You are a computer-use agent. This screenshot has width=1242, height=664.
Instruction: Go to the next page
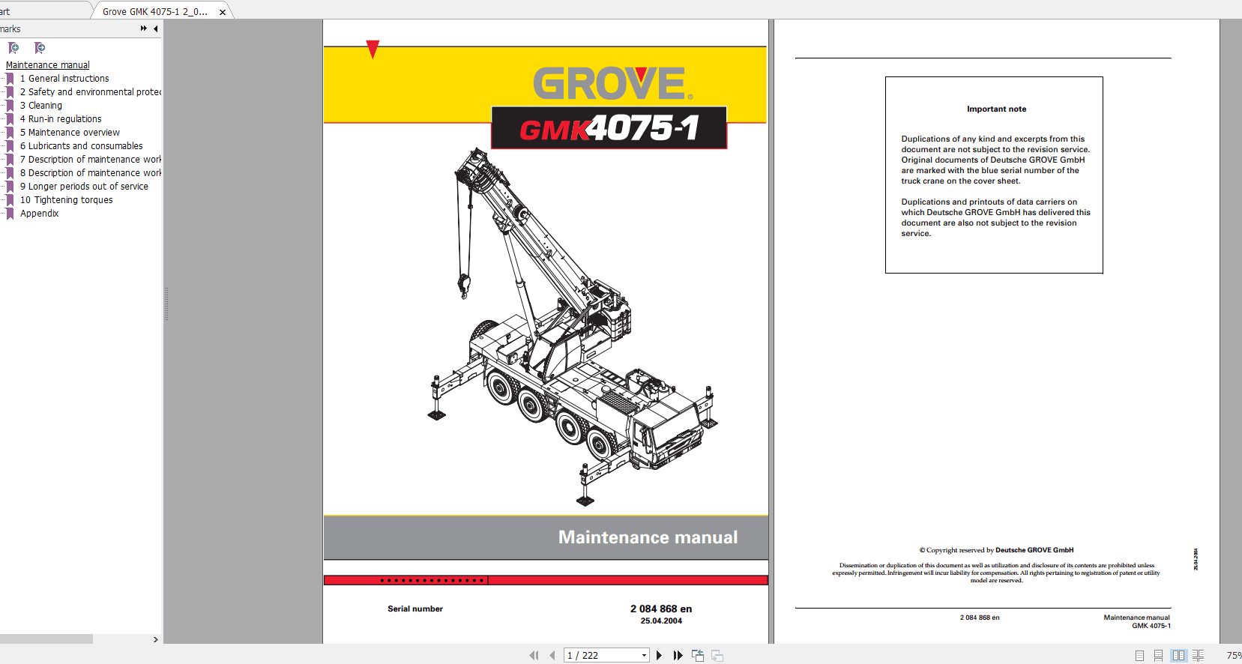point(659,655)
